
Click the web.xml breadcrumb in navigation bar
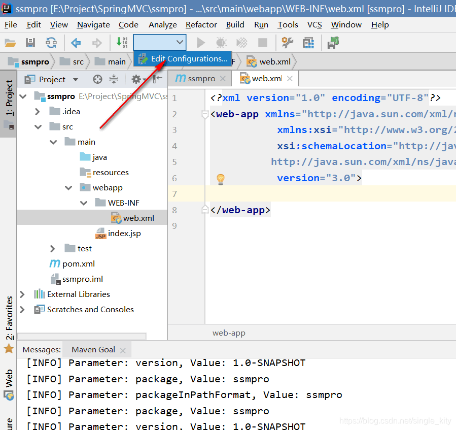[x=268, y=62]
